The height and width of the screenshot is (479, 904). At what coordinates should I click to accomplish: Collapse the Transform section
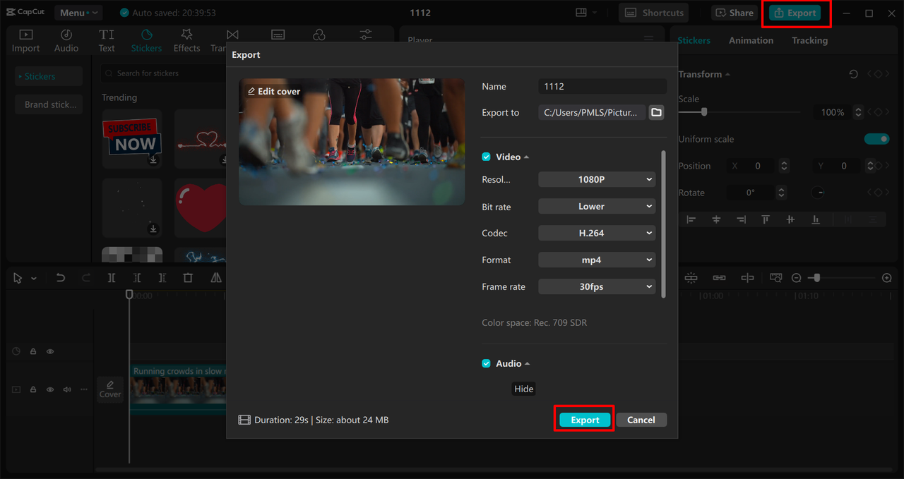[727, 74]
